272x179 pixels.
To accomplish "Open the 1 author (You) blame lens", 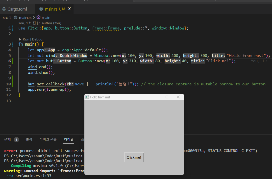I will click(x=50, y=23).
